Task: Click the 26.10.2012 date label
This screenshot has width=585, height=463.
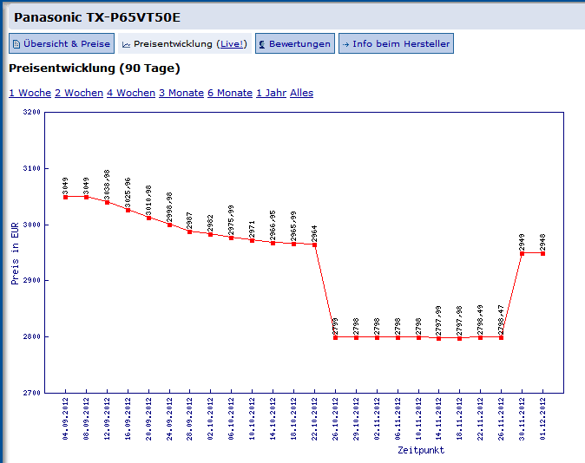Action: (x=335, y=419)
